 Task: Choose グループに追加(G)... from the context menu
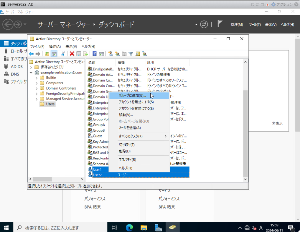pos(139,95)
